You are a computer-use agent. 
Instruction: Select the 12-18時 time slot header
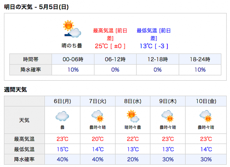coord(158,60)
